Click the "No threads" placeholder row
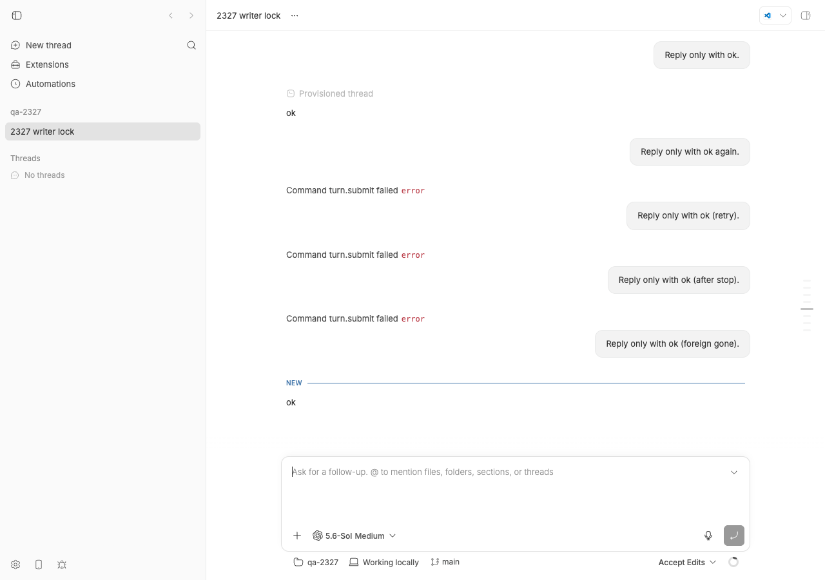 [x=37, y=175]
